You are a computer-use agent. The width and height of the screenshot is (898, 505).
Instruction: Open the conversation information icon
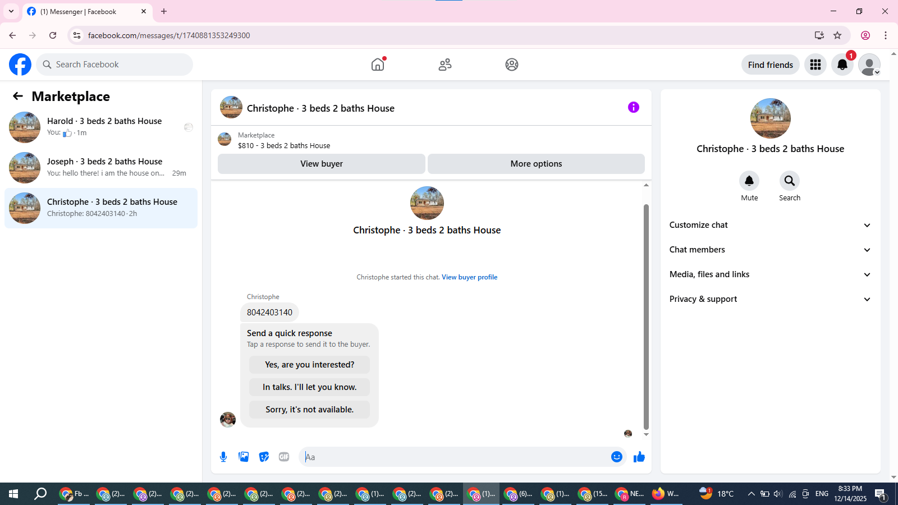click(634, 107)
